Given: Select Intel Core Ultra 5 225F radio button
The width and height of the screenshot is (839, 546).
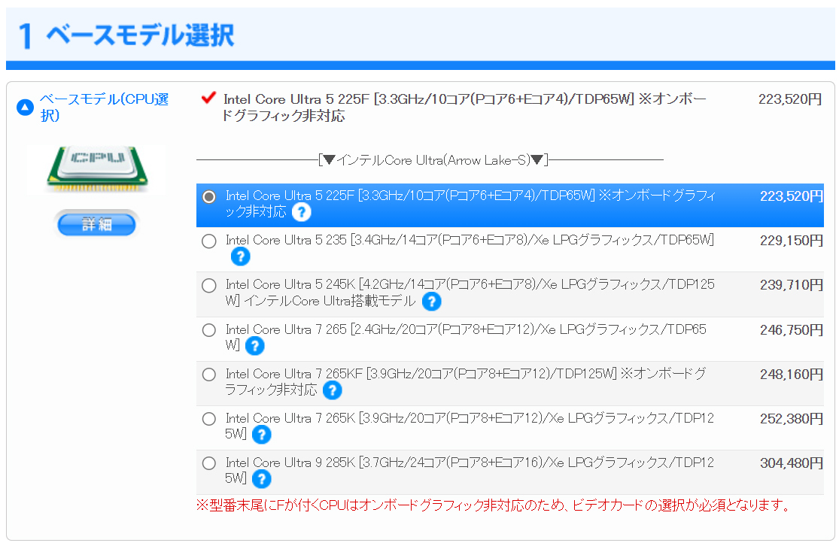Looking at the screenshot, I should (x=209, y=197).
